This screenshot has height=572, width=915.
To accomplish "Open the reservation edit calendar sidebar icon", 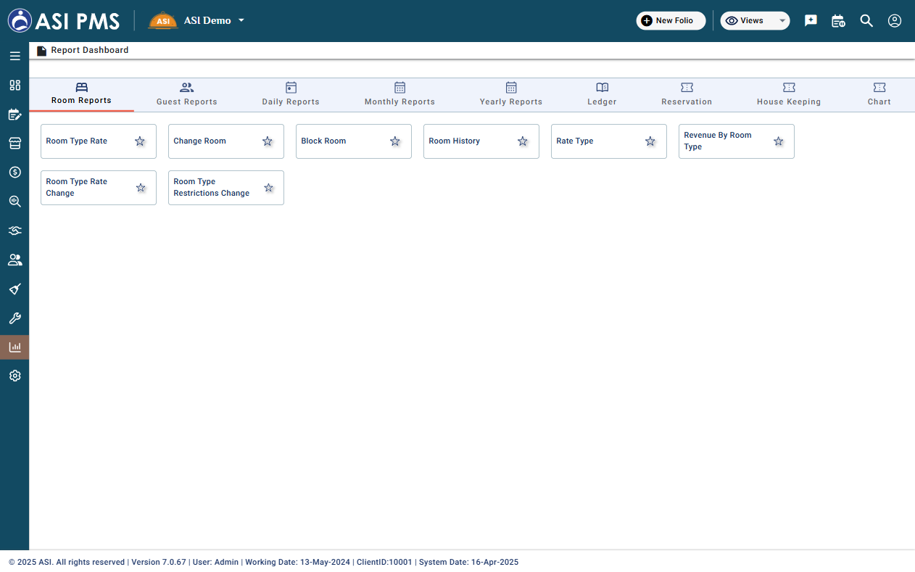I will pyautogui.click(x=15, y=115).
